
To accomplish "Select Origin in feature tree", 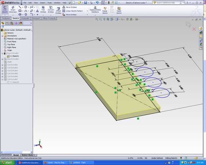I will (x=9, y=50).
